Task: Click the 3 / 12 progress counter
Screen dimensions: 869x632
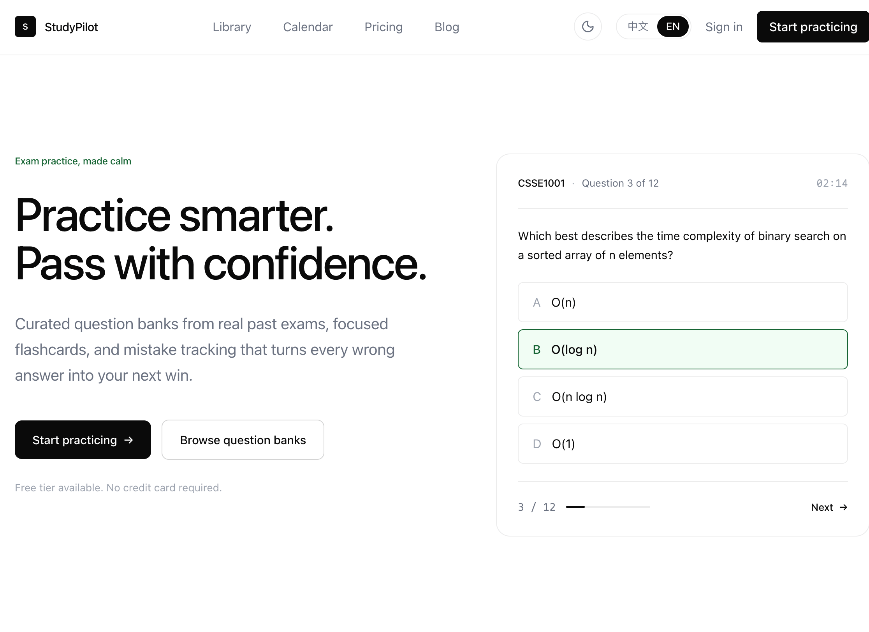Action: click(x=537, y=507)
